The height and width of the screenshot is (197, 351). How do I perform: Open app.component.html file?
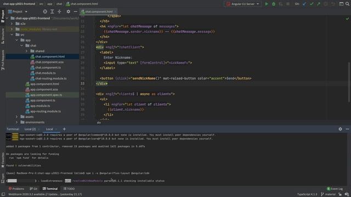click(x=45, y=84)
